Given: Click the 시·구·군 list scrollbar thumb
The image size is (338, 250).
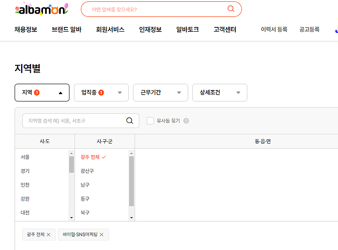Looking at the screenshot, I should 131,181.
